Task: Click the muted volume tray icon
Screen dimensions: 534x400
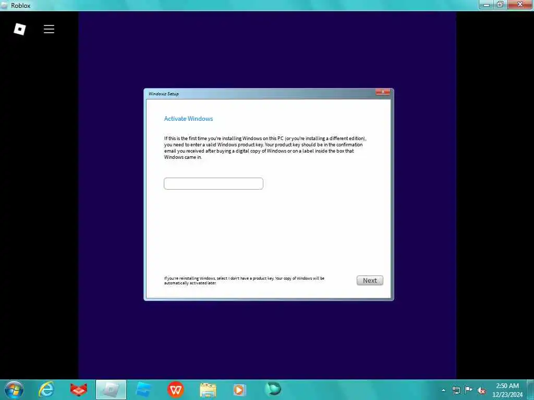Action: click(481, 391)
